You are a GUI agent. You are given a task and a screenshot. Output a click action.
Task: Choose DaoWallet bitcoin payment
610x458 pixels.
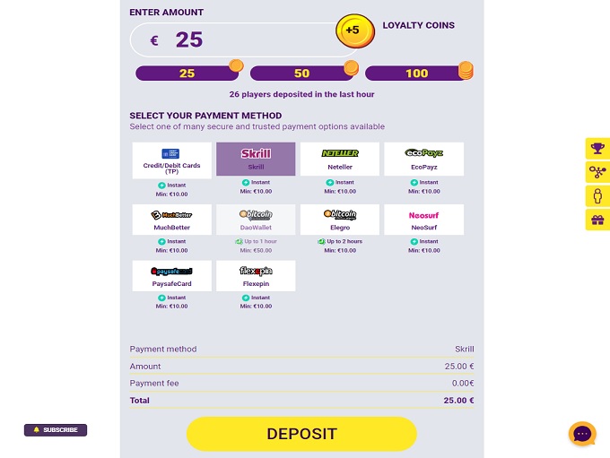tap(256, 220)
